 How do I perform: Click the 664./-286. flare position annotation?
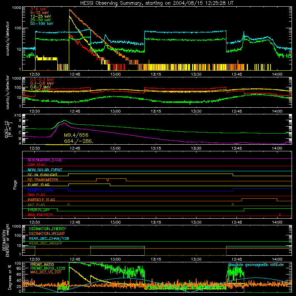[x=78, y=141]
